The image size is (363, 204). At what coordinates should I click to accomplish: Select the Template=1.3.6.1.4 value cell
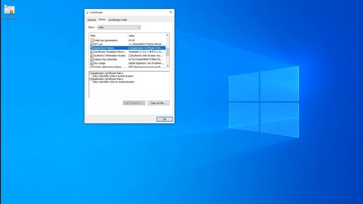(x=146, y=52)
